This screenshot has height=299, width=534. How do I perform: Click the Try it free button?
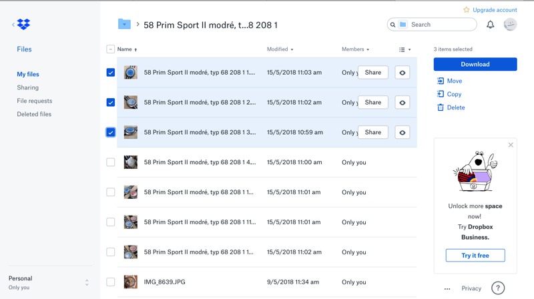(475, 256)
